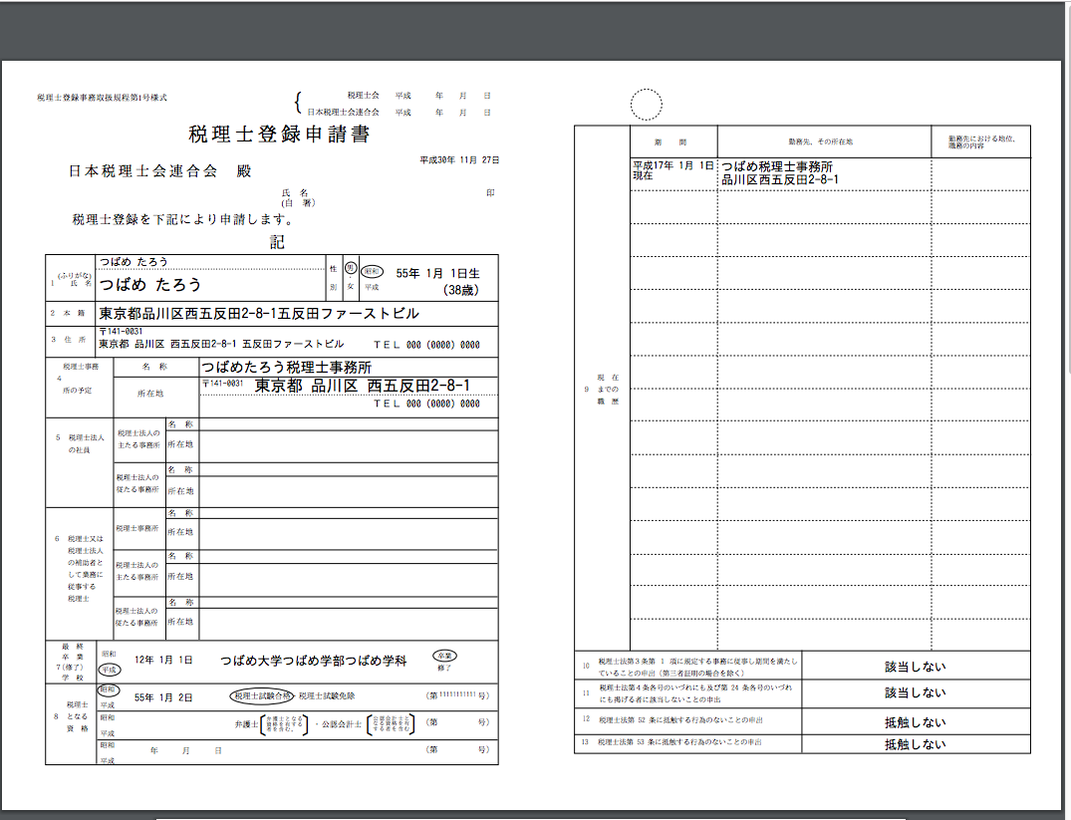The width and height of the screenshot is (1071, 820).
Task: Click the certificate number 第11111111111号
Action: point(457,695)
